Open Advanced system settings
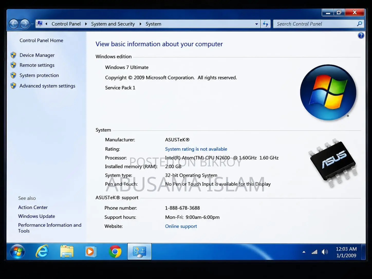Image resolution: width=372 pixels, height=279 pixels. 48,86
